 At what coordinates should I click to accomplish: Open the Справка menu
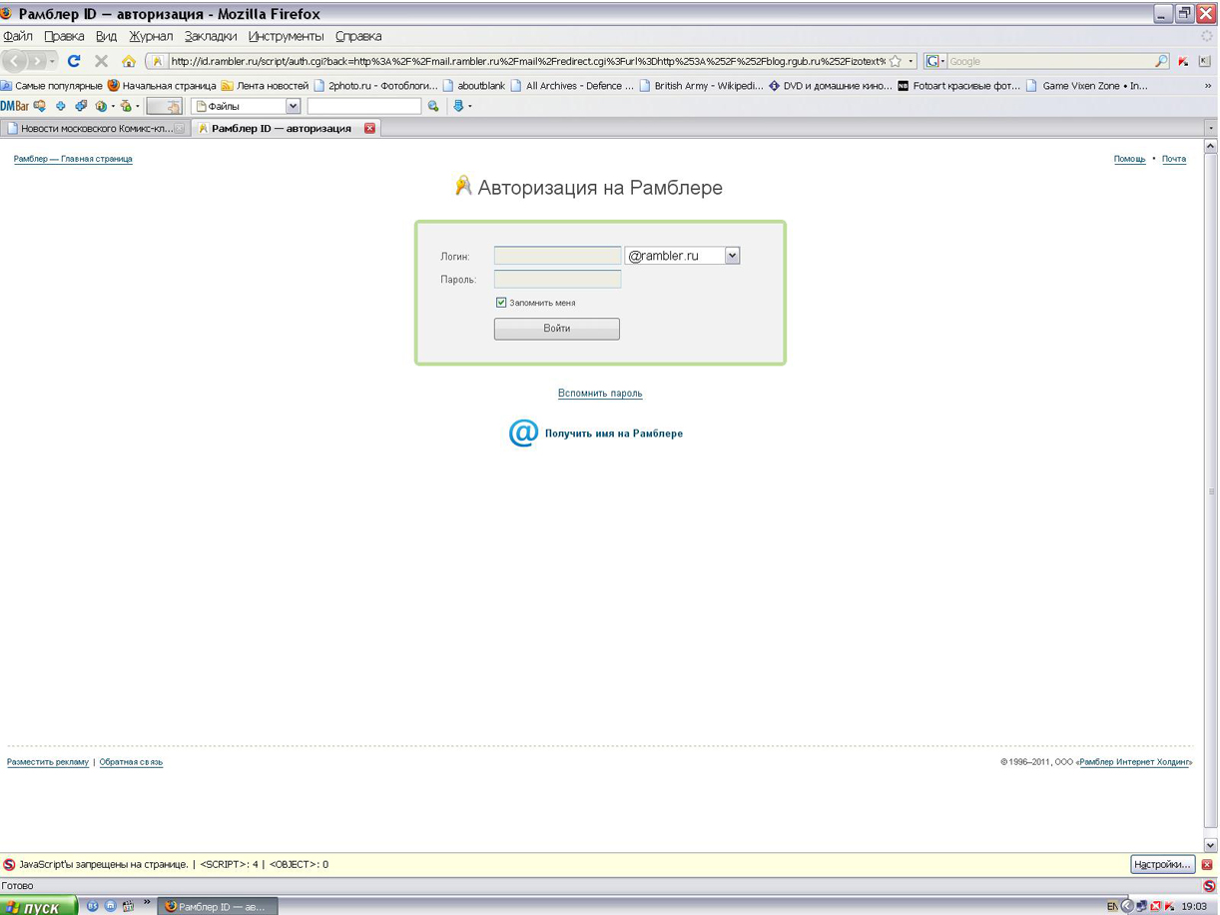pos(358,36)
